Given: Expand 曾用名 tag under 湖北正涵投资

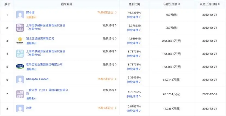Looking at the screenshot, I should (x=31, y=43).
